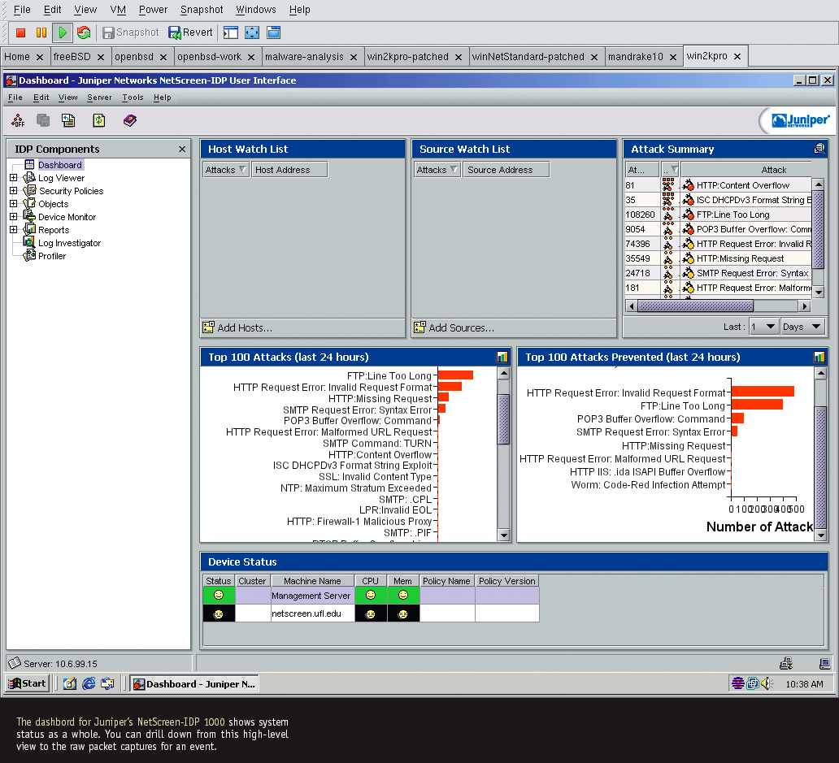Expand the Security Policies tree node
Screen dimensions: 839x763
13,191
